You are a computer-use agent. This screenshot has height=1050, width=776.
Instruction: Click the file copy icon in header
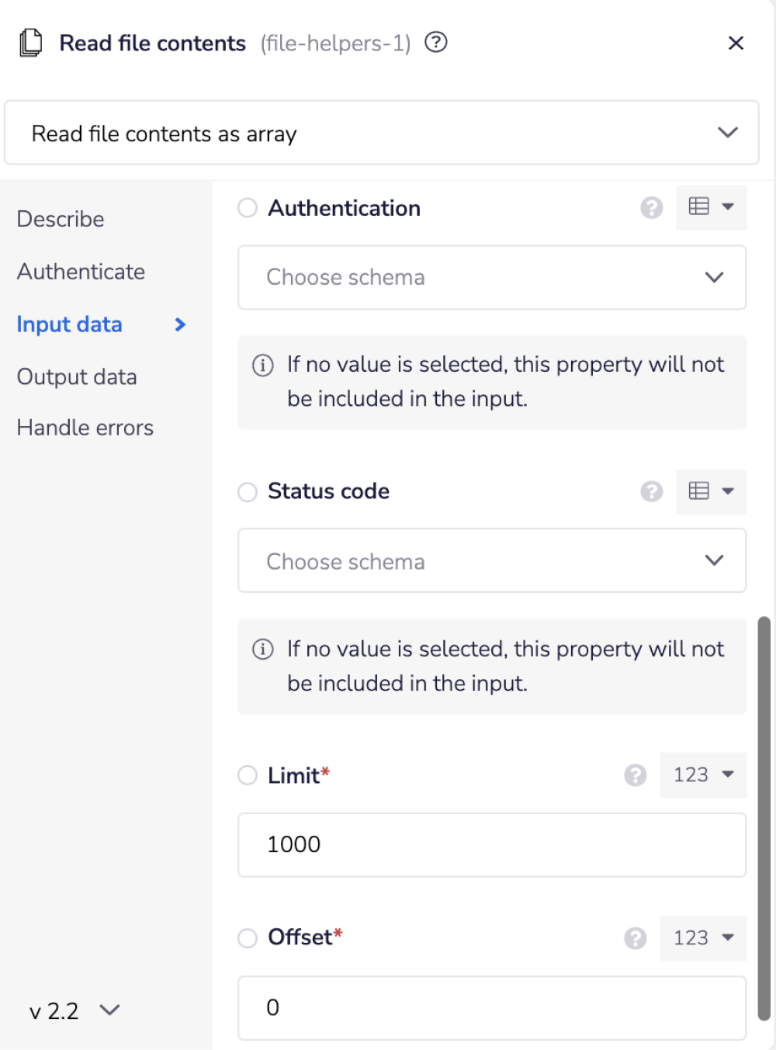[x=31, y=43]
